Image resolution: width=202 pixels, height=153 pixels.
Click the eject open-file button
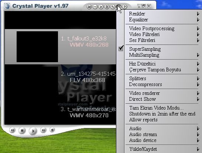tap(52, 130)
